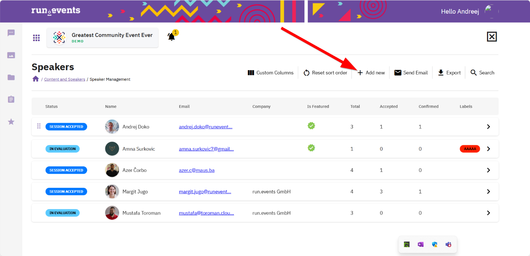Expand Andrej Doko row chevron
The width and height of the screenshot is (530, 256).
coord(488,127)
